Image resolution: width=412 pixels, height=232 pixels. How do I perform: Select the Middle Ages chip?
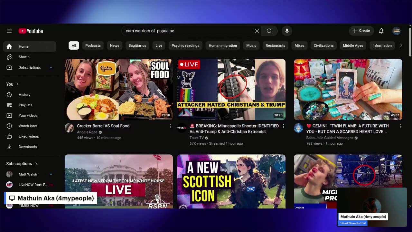click(x=353, y=45)
